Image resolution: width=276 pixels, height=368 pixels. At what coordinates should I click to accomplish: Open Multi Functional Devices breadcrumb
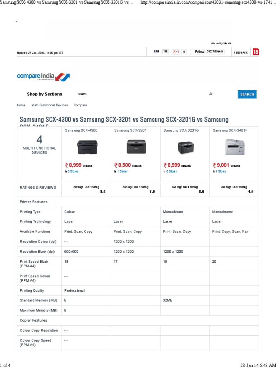tap(50, 105)
